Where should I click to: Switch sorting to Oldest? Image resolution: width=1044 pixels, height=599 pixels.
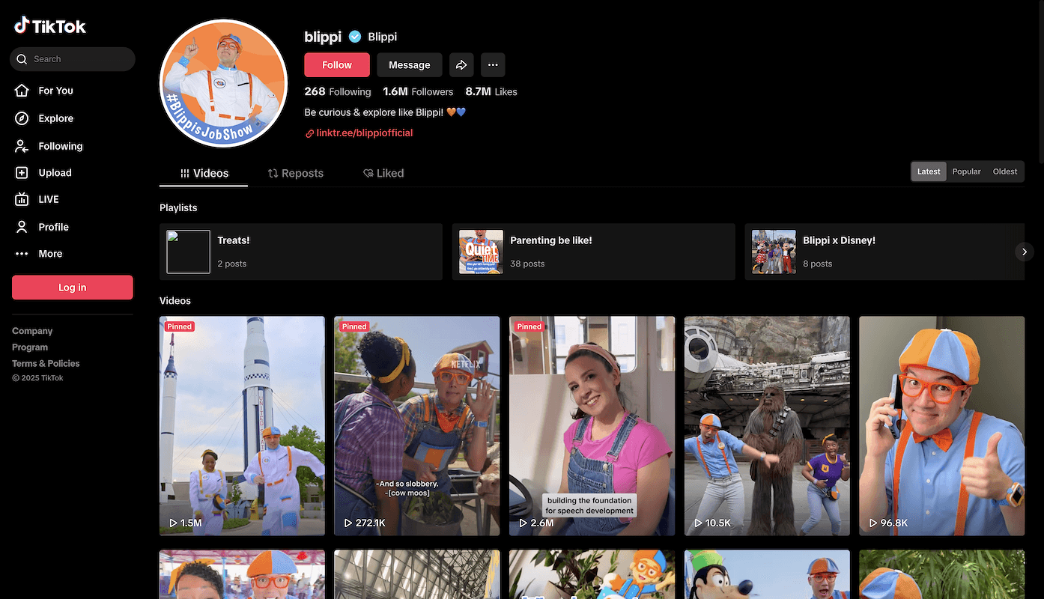point(1004,171)
